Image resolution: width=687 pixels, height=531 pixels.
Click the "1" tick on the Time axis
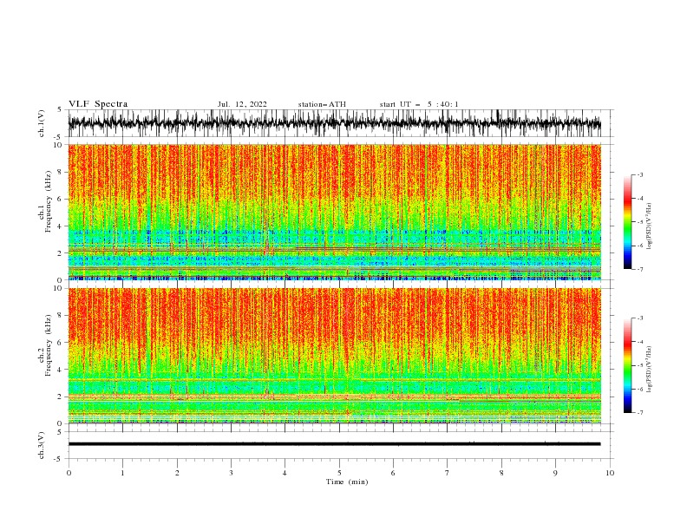pos(122,473)
